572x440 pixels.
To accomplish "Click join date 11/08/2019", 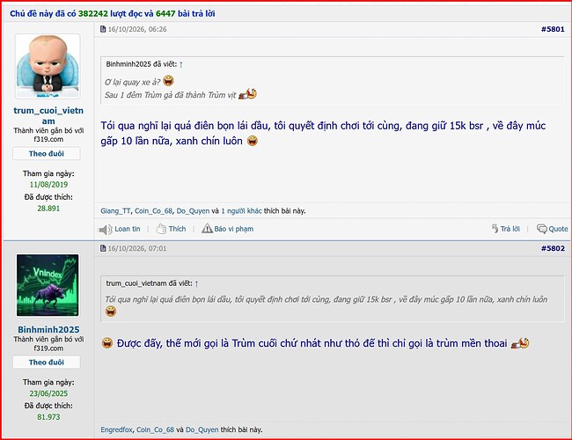I will pyautogui.click(x=48, y=184).
